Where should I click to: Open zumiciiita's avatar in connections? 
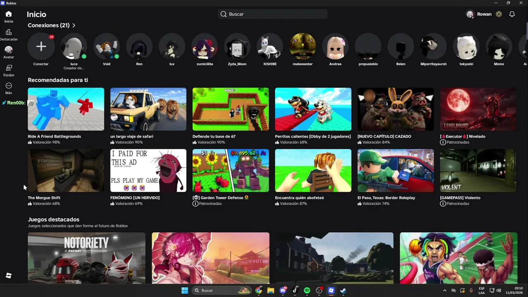[x=205, y=46]
